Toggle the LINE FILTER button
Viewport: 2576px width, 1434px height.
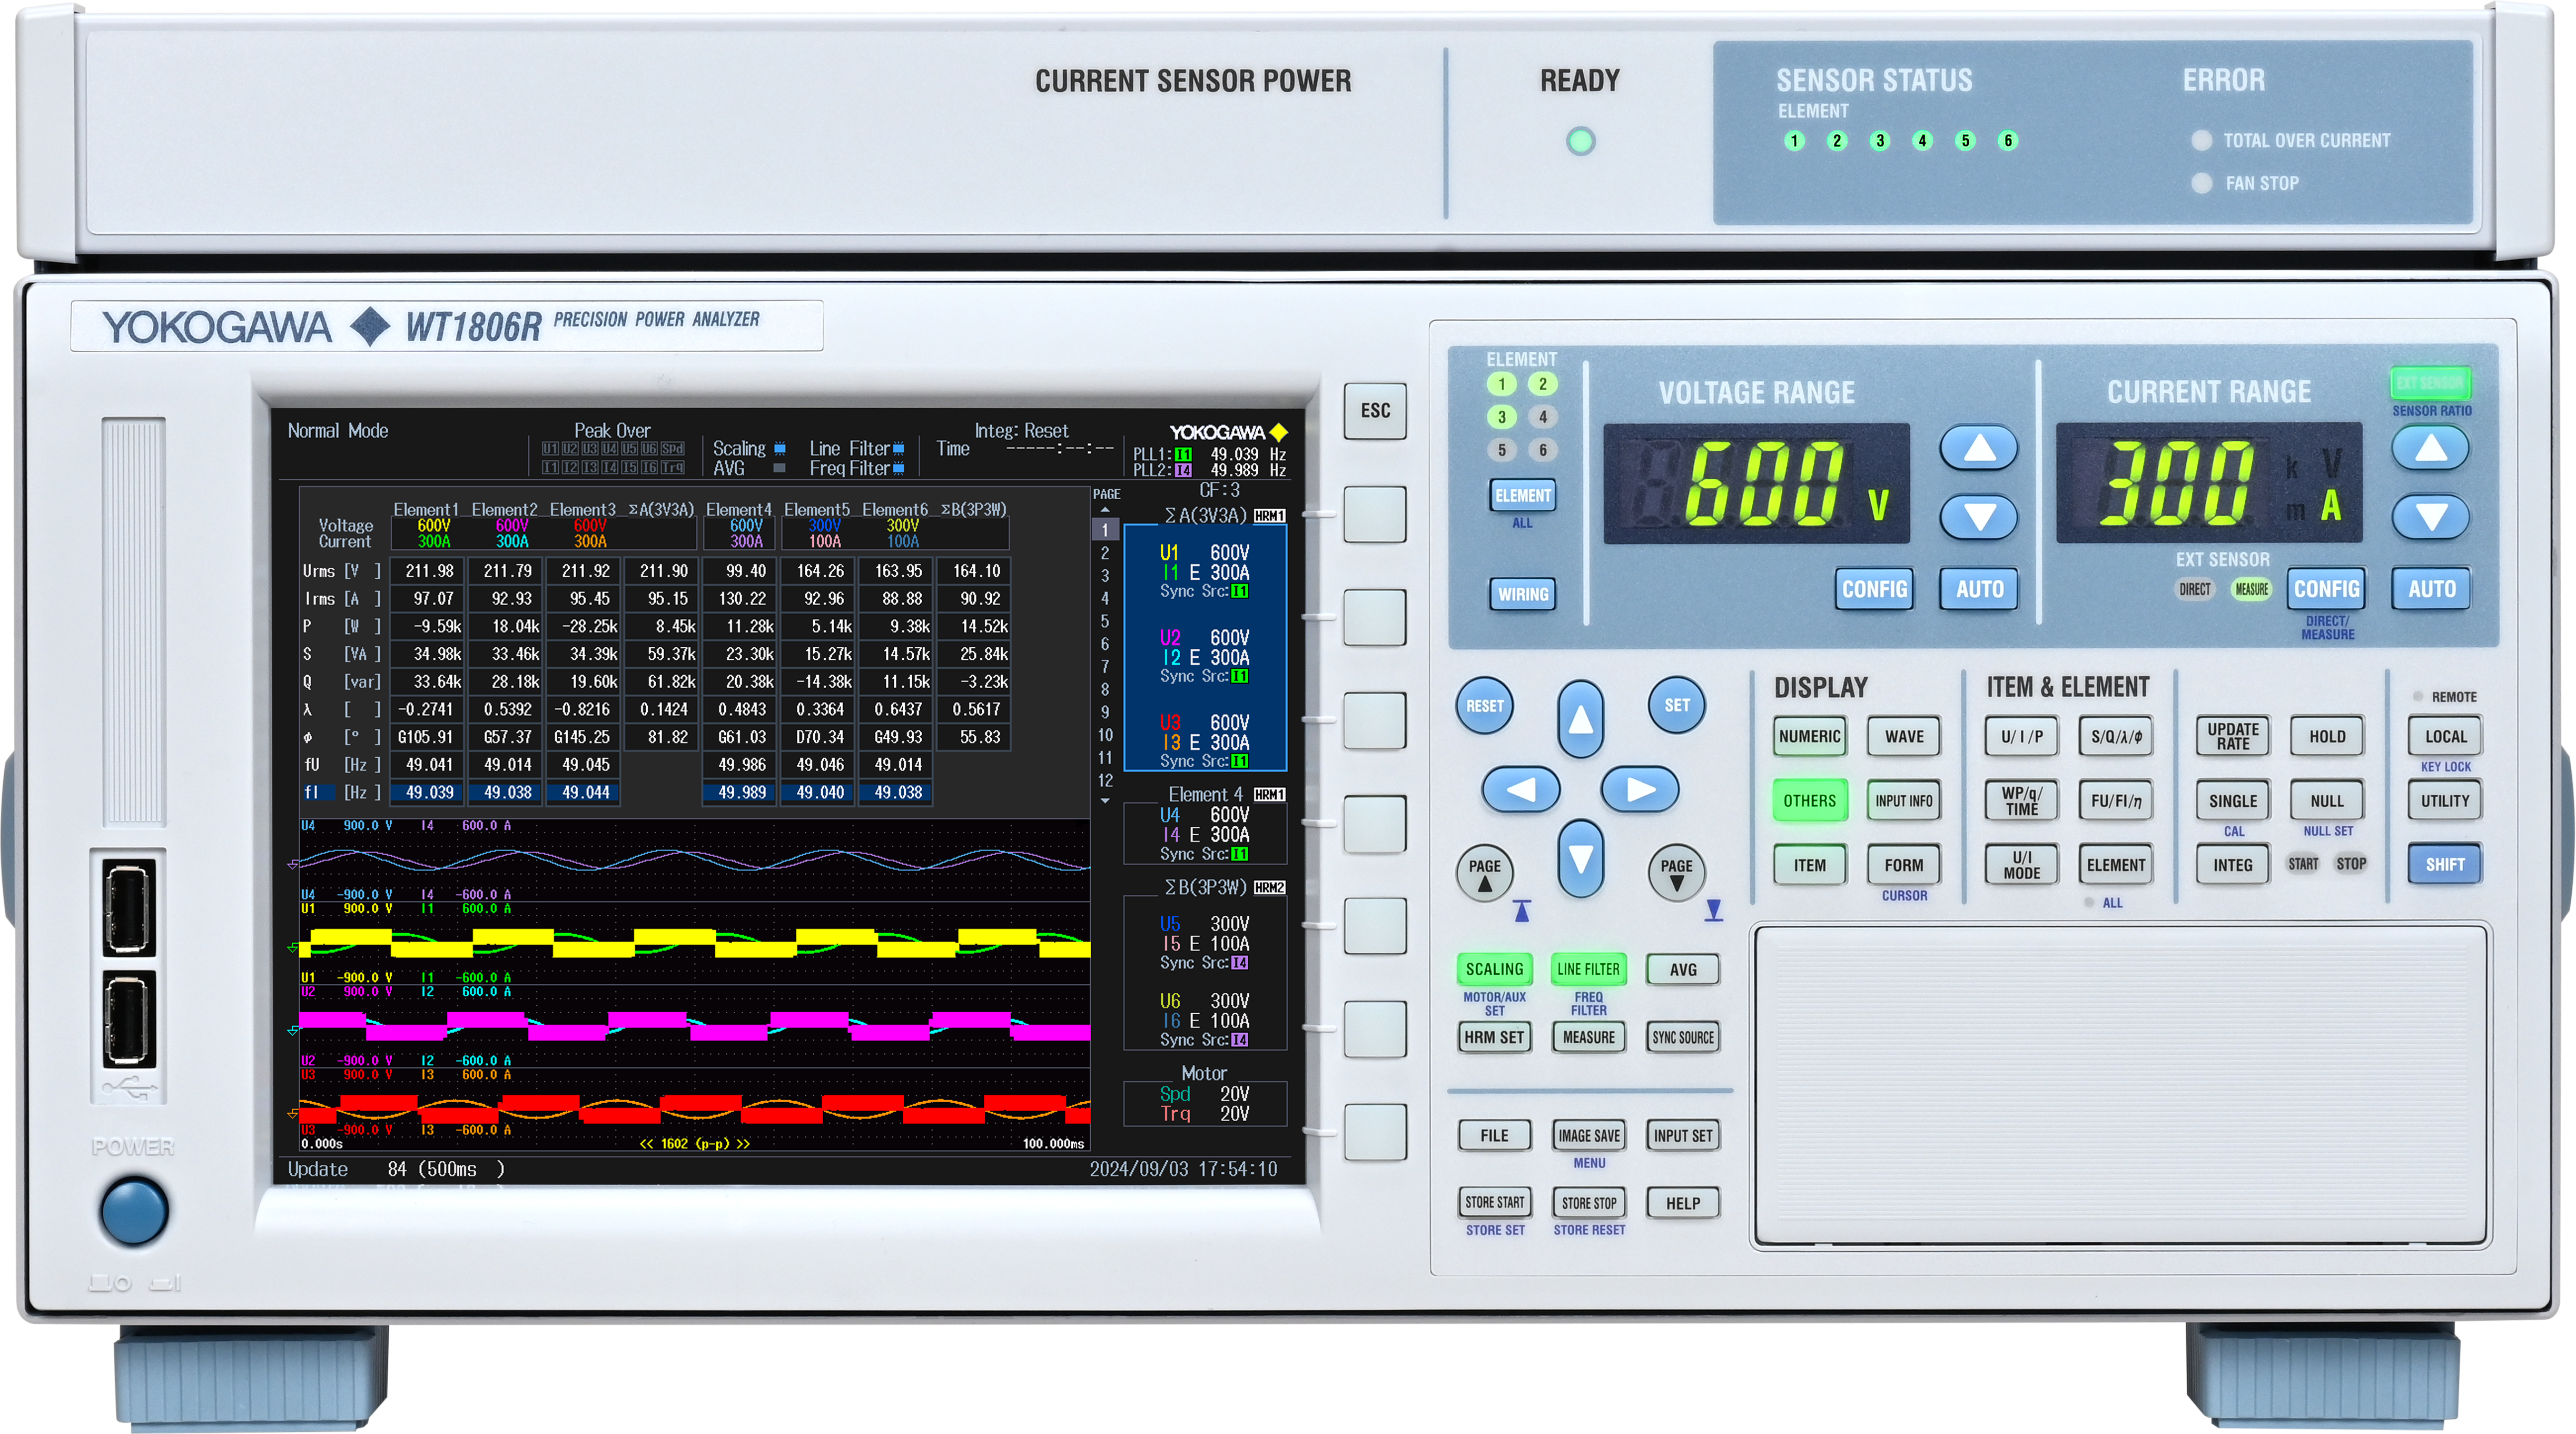coord(1588,968)
